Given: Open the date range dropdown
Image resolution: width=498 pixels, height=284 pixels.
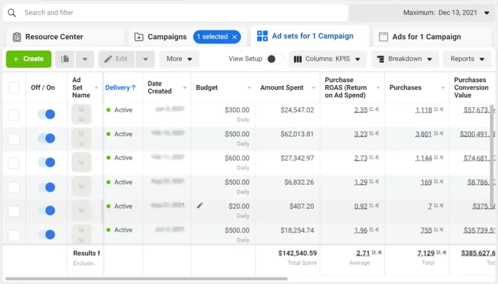Looking at the screenshot, I should (x=486, y=13).
